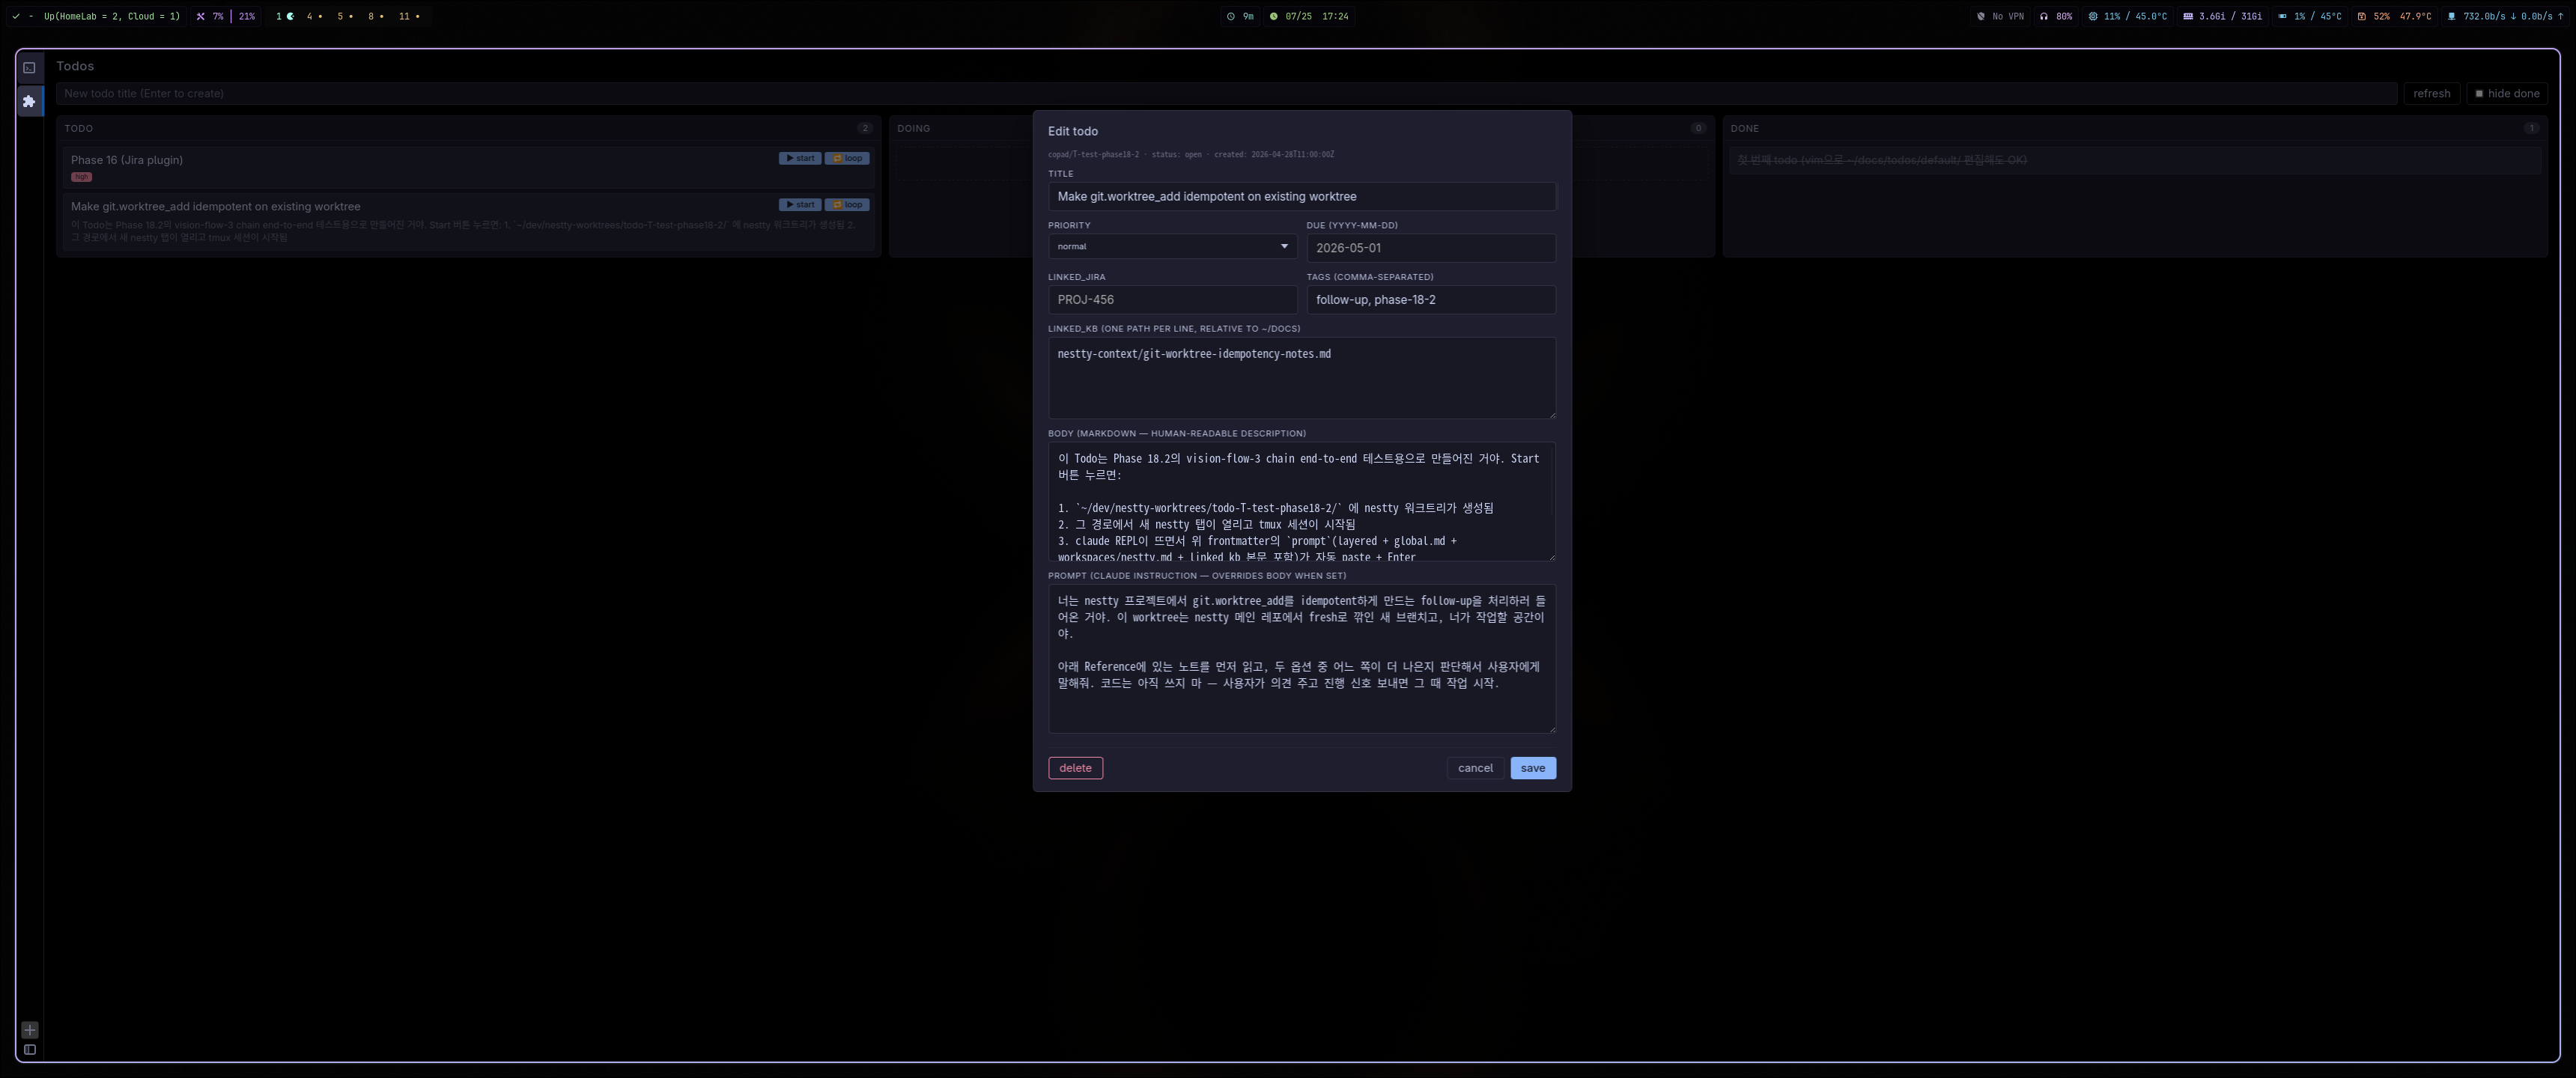Image resolution: width=2576 pixels, height=1078 pixels.
Task: Click the Title field in Edit todo
Action: (x=1301, y=196)
